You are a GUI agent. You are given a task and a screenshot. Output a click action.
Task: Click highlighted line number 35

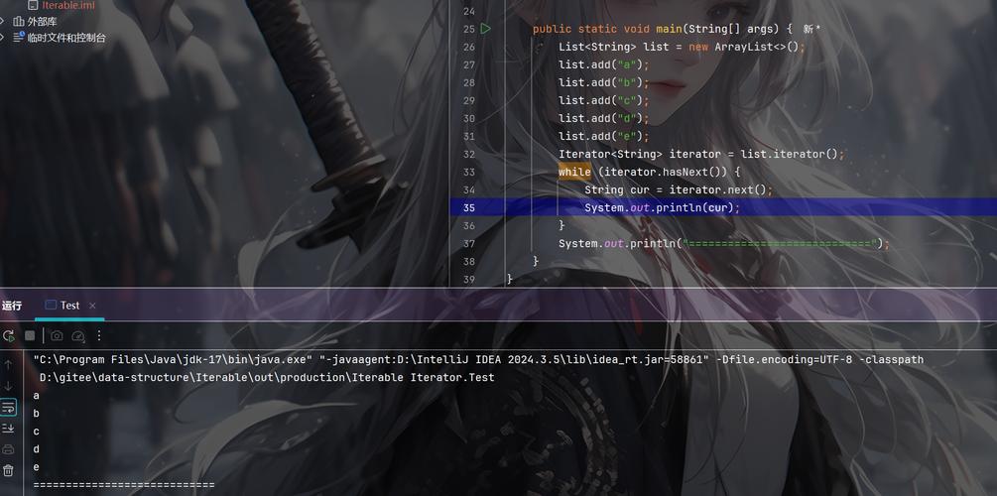469,207
